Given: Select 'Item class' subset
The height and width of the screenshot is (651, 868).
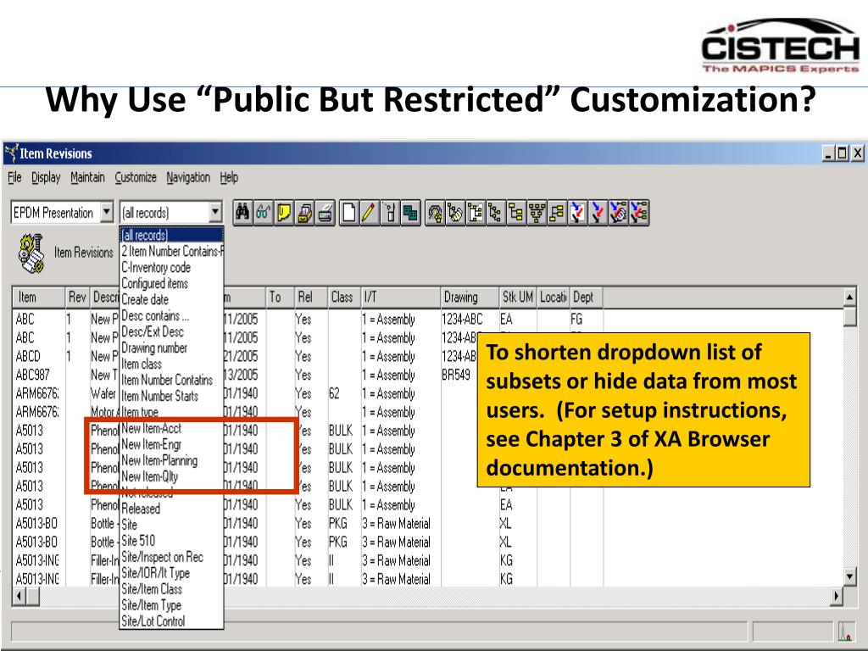Looking at the screenshot, I should point(171,364).
